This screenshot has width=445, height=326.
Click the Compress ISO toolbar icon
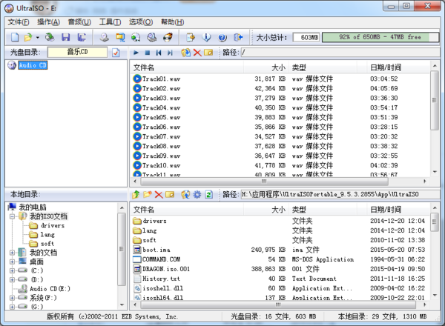120,37
